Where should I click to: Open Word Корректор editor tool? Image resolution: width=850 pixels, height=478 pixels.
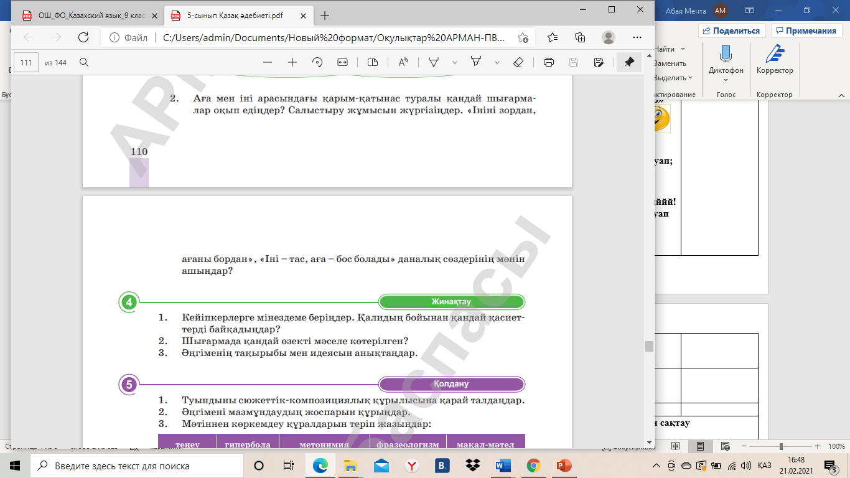coord(775,59)
